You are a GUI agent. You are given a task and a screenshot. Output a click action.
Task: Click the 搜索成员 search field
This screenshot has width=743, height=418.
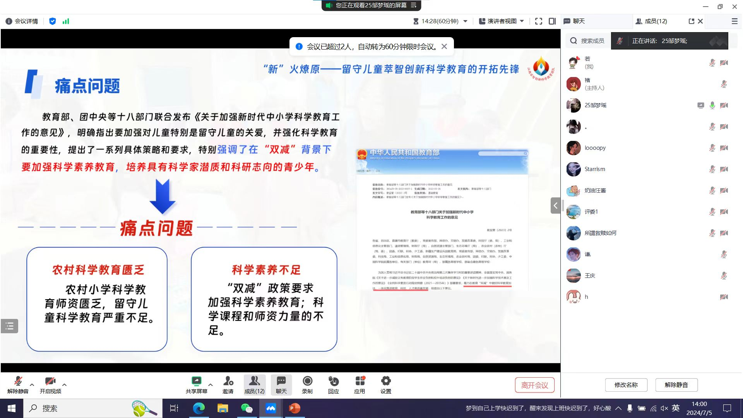click(592, 41)
